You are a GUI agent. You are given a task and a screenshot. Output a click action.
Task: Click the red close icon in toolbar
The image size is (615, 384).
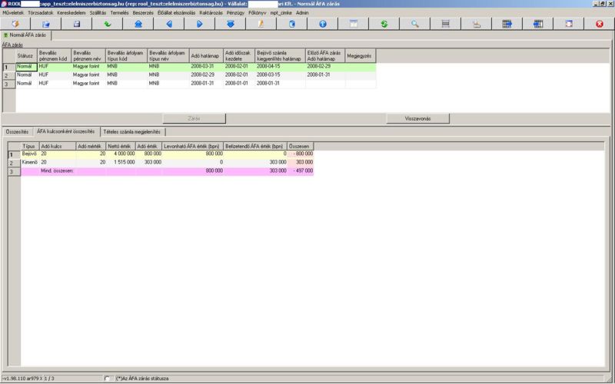599,24
